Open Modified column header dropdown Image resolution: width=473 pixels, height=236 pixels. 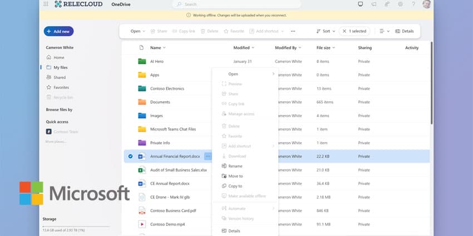pyautogui.click(x=244, y=48)
